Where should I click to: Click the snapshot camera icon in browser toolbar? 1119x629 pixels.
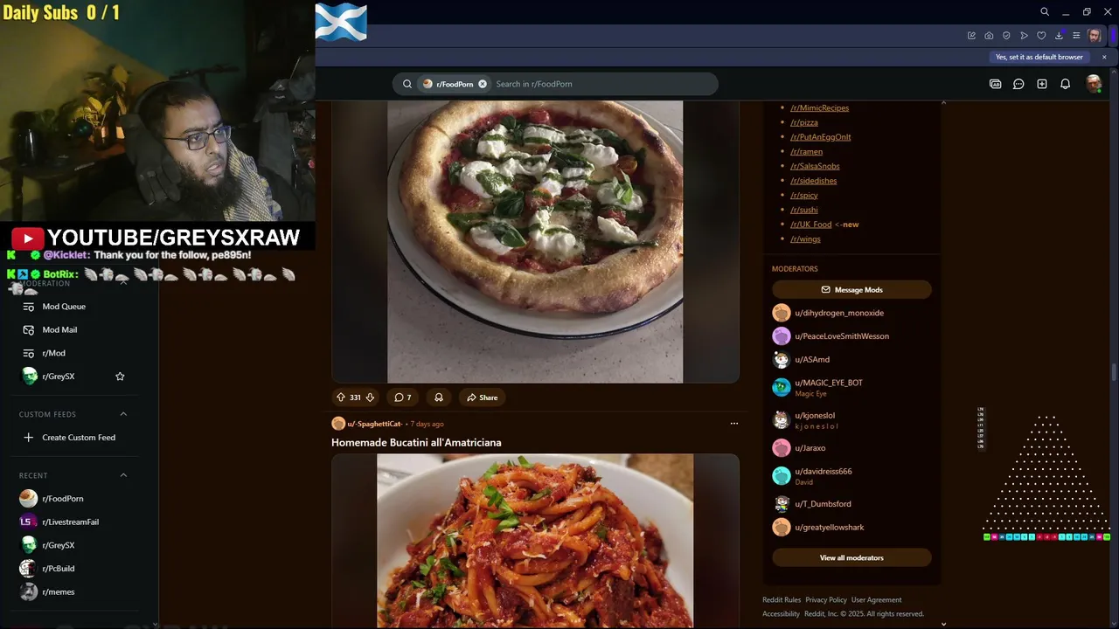tap(989, 36)
